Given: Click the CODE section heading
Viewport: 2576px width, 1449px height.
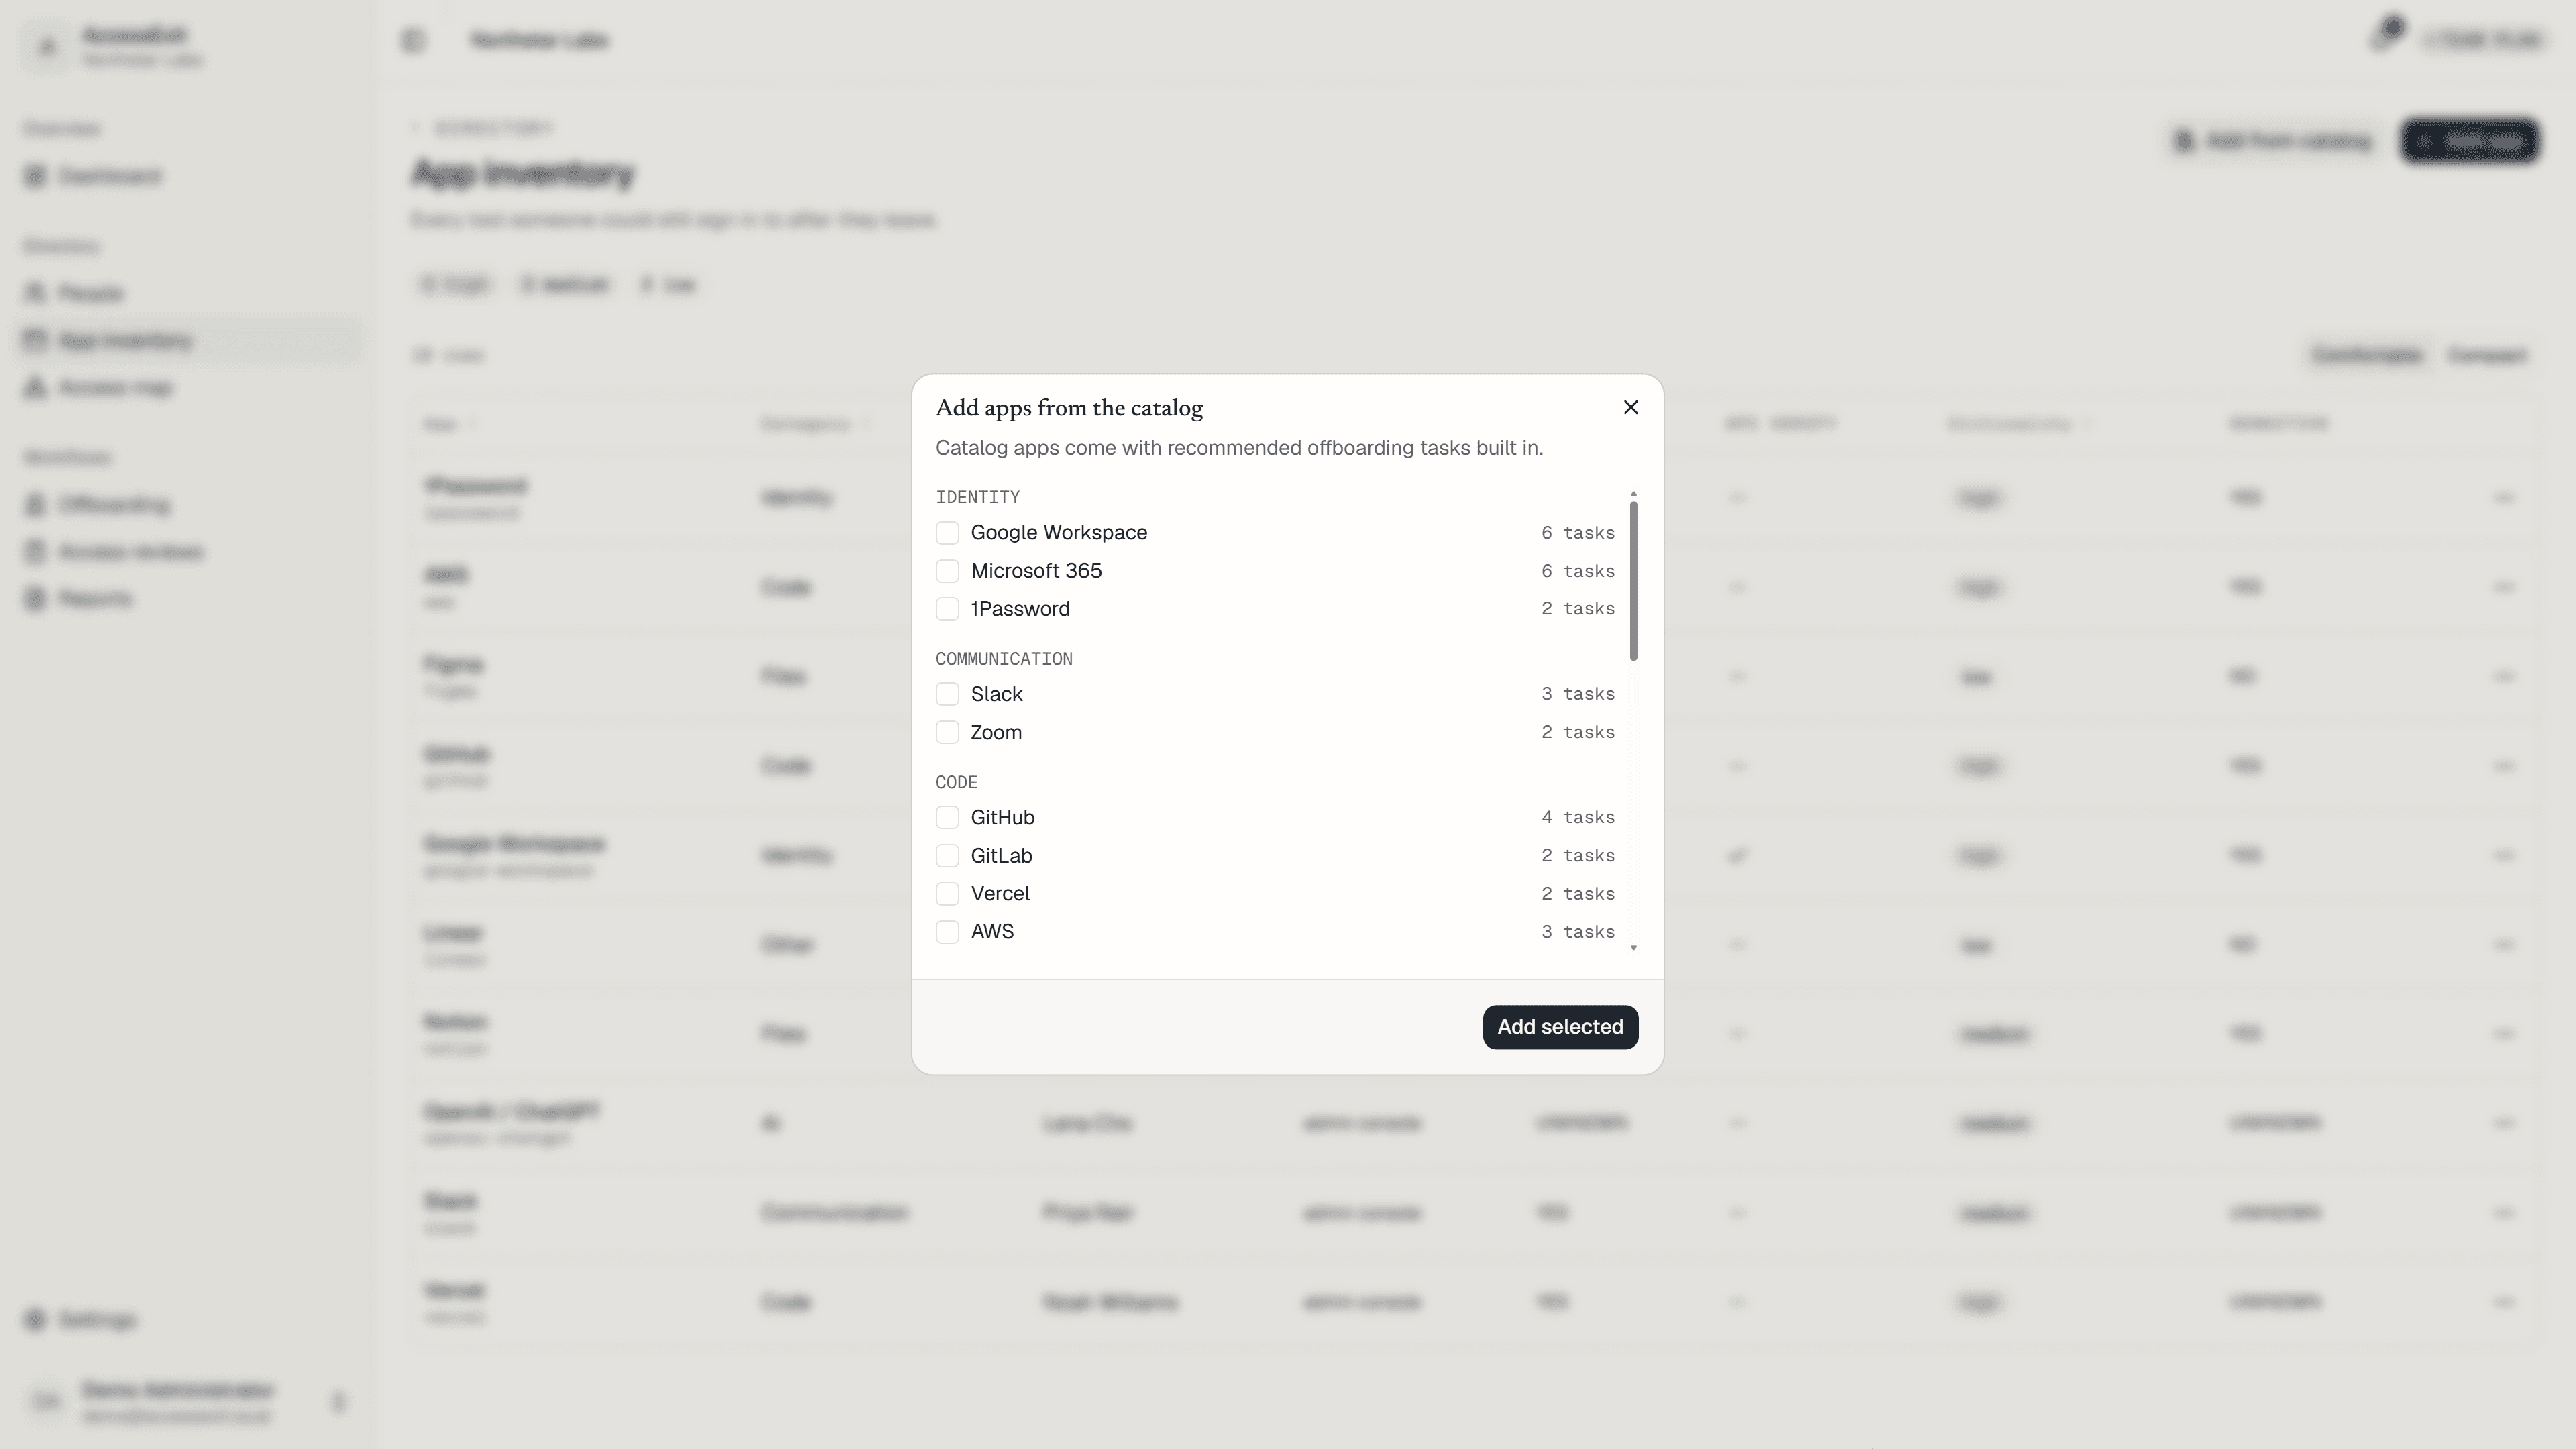Looking at the screenshot, I should [956, 782].
